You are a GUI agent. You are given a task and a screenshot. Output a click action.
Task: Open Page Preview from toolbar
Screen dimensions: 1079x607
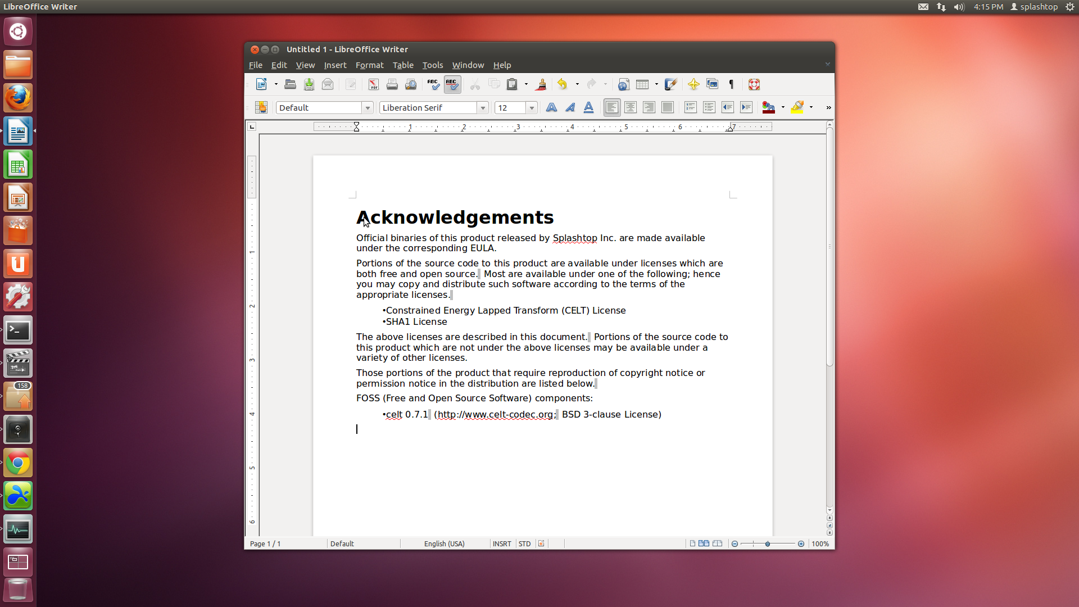411,84
